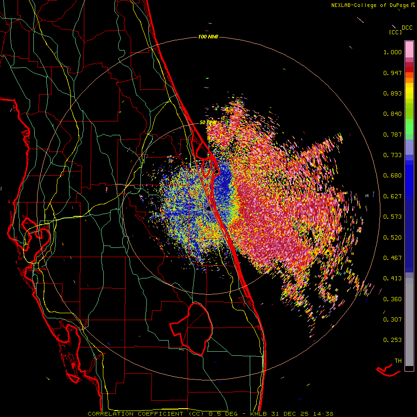Click the 50 NMI range ring label
The height and width of the screenshot is (417, 417).
click(x=208, y=123)
